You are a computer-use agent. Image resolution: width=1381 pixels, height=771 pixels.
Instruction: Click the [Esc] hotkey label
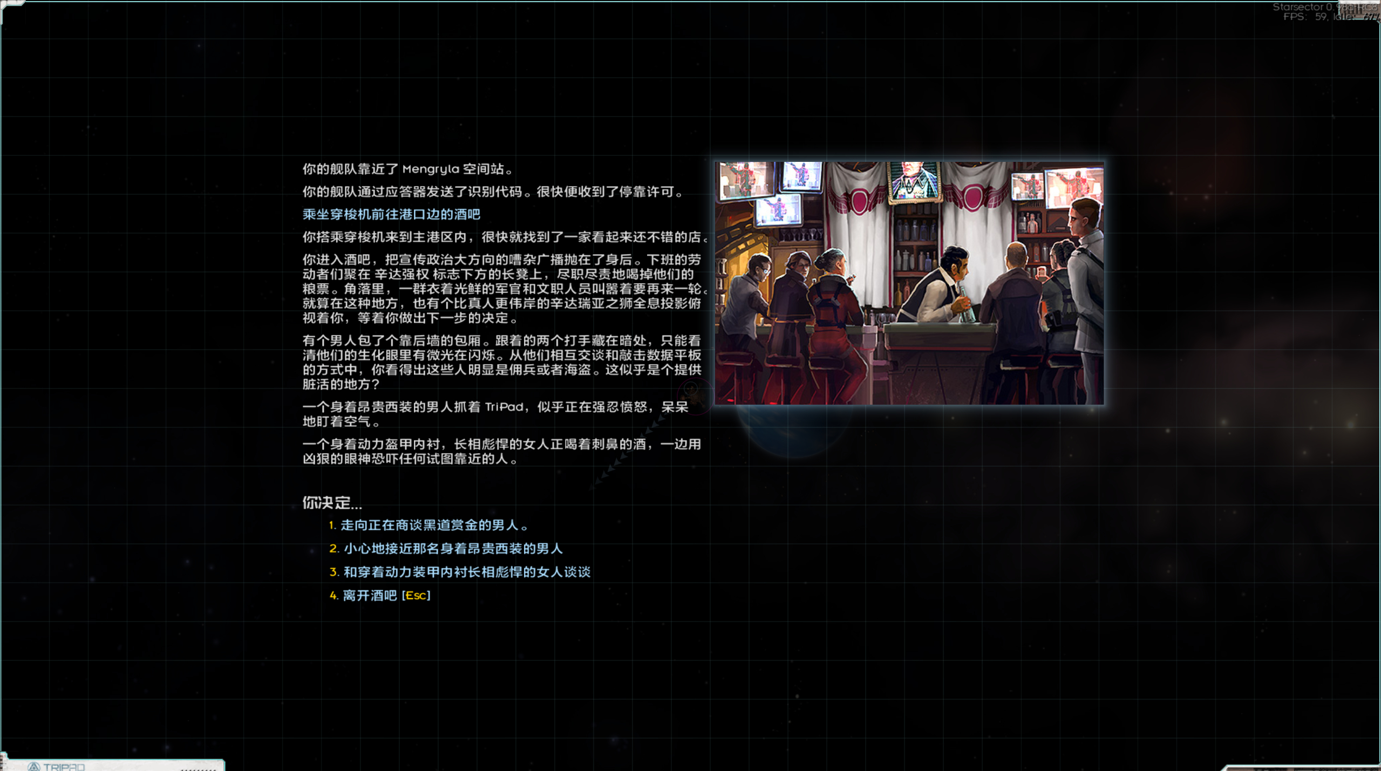(x=416, y=596)
